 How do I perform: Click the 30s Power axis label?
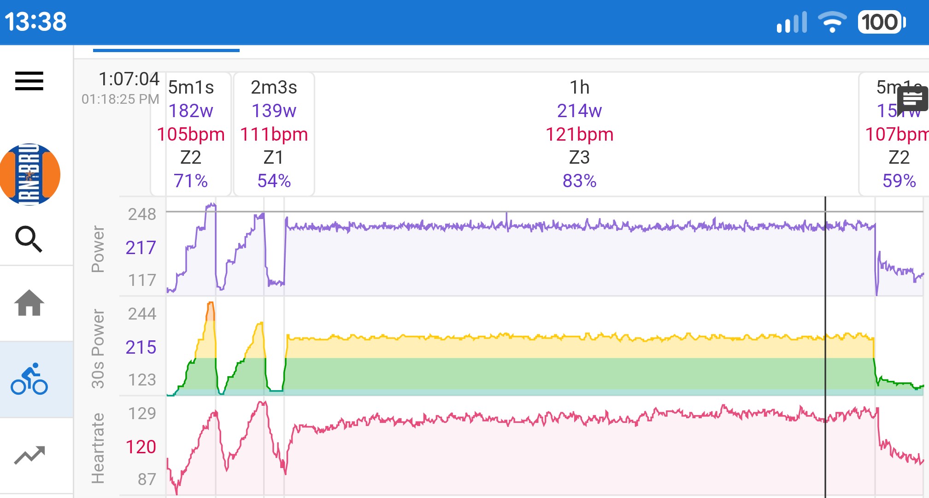click(x=98, y=348)
